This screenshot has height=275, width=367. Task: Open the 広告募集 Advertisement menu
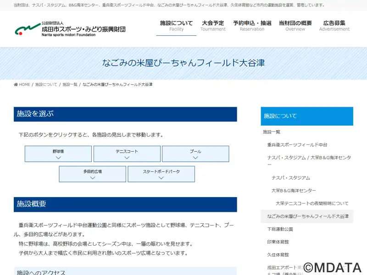pyautogui.click(x=334, y=26)
